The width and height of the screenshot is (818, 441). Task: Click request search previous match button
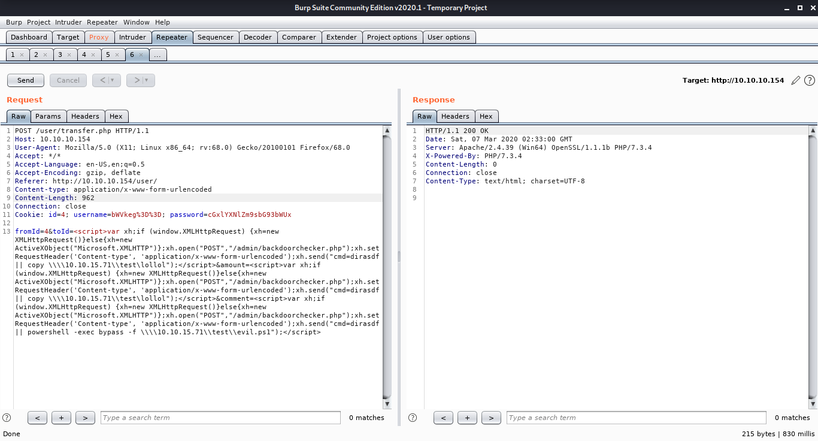point(37,418)
